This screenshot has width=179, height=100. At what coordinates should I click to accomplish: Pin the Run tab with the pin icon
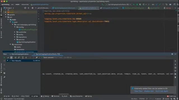(x=4, y=77)
